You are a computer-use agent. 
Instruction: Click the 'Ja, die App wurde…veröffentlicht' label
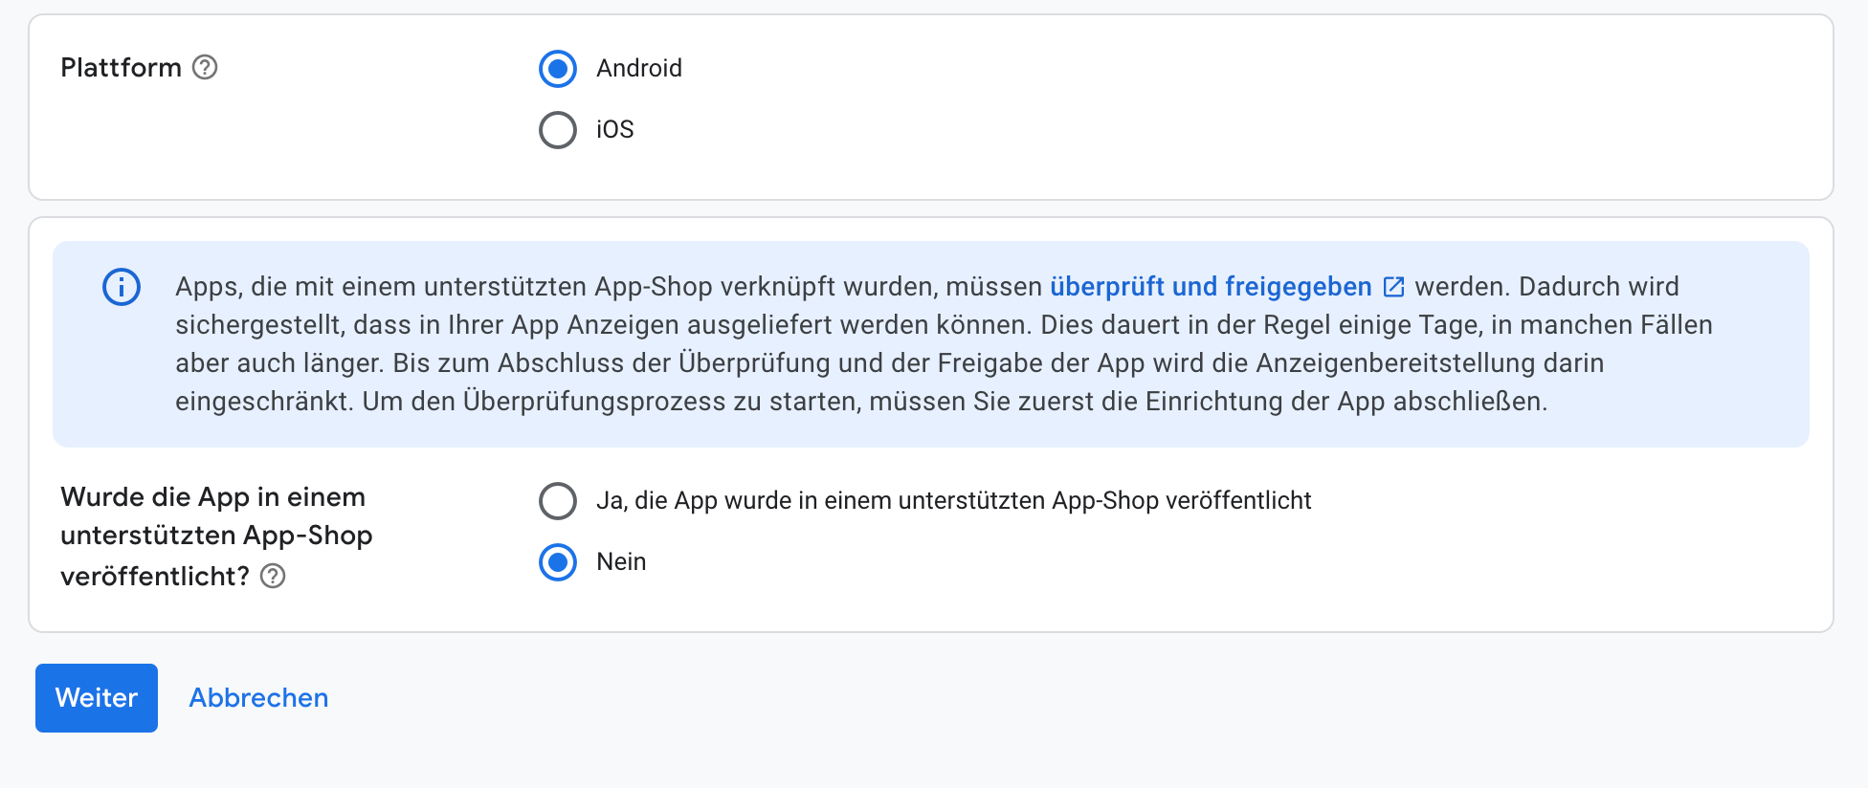pyautogui.click(x=954, y=501)
